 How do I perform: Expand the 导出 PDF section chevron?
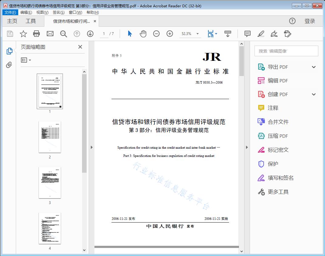(314, 67)
